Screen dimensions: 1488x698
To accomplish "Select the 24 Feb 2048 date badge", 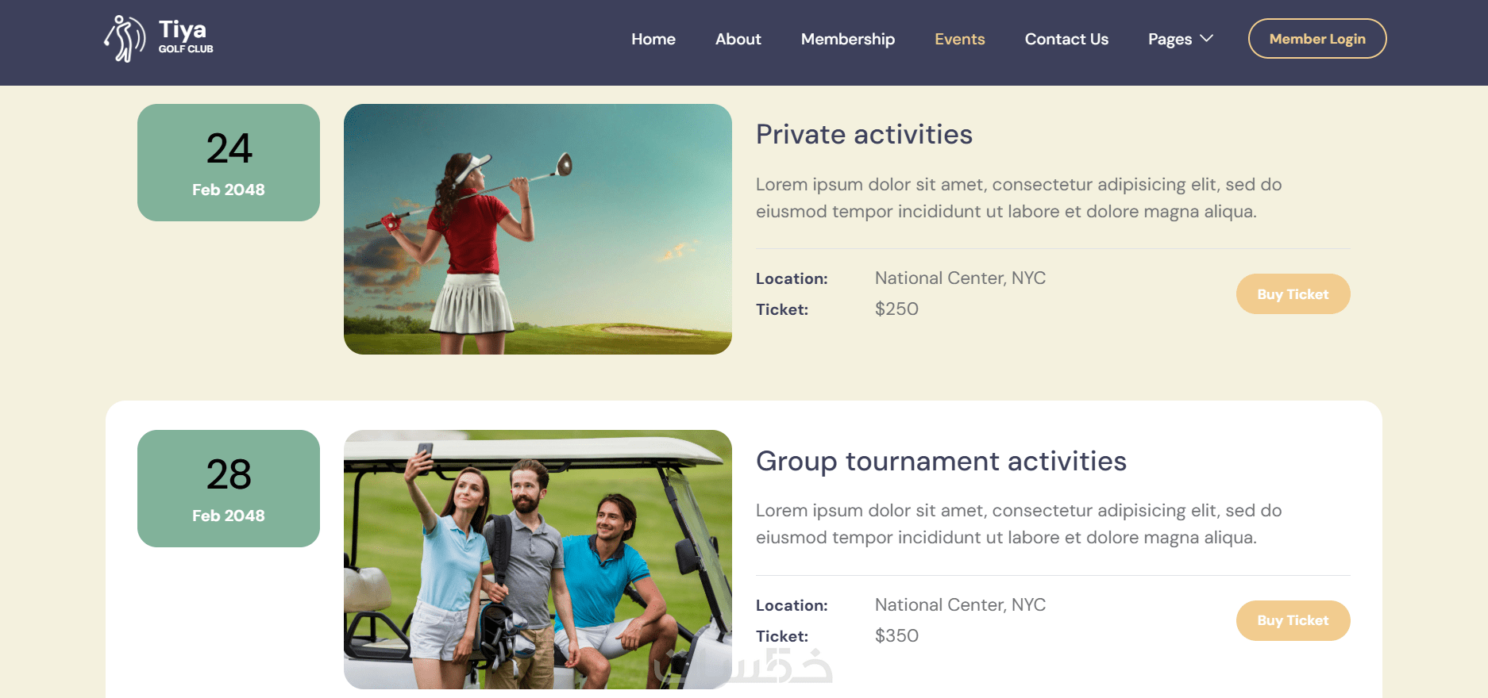I will click(229, 163).
